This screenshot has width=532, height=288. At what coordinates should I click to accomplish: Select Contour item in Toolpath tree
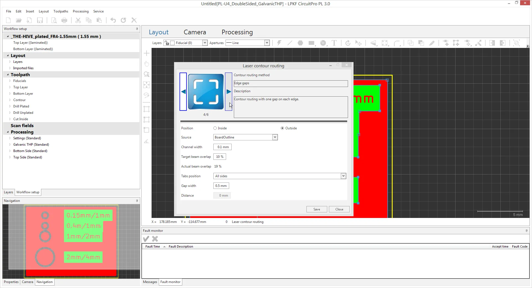(x=19, y=100)
